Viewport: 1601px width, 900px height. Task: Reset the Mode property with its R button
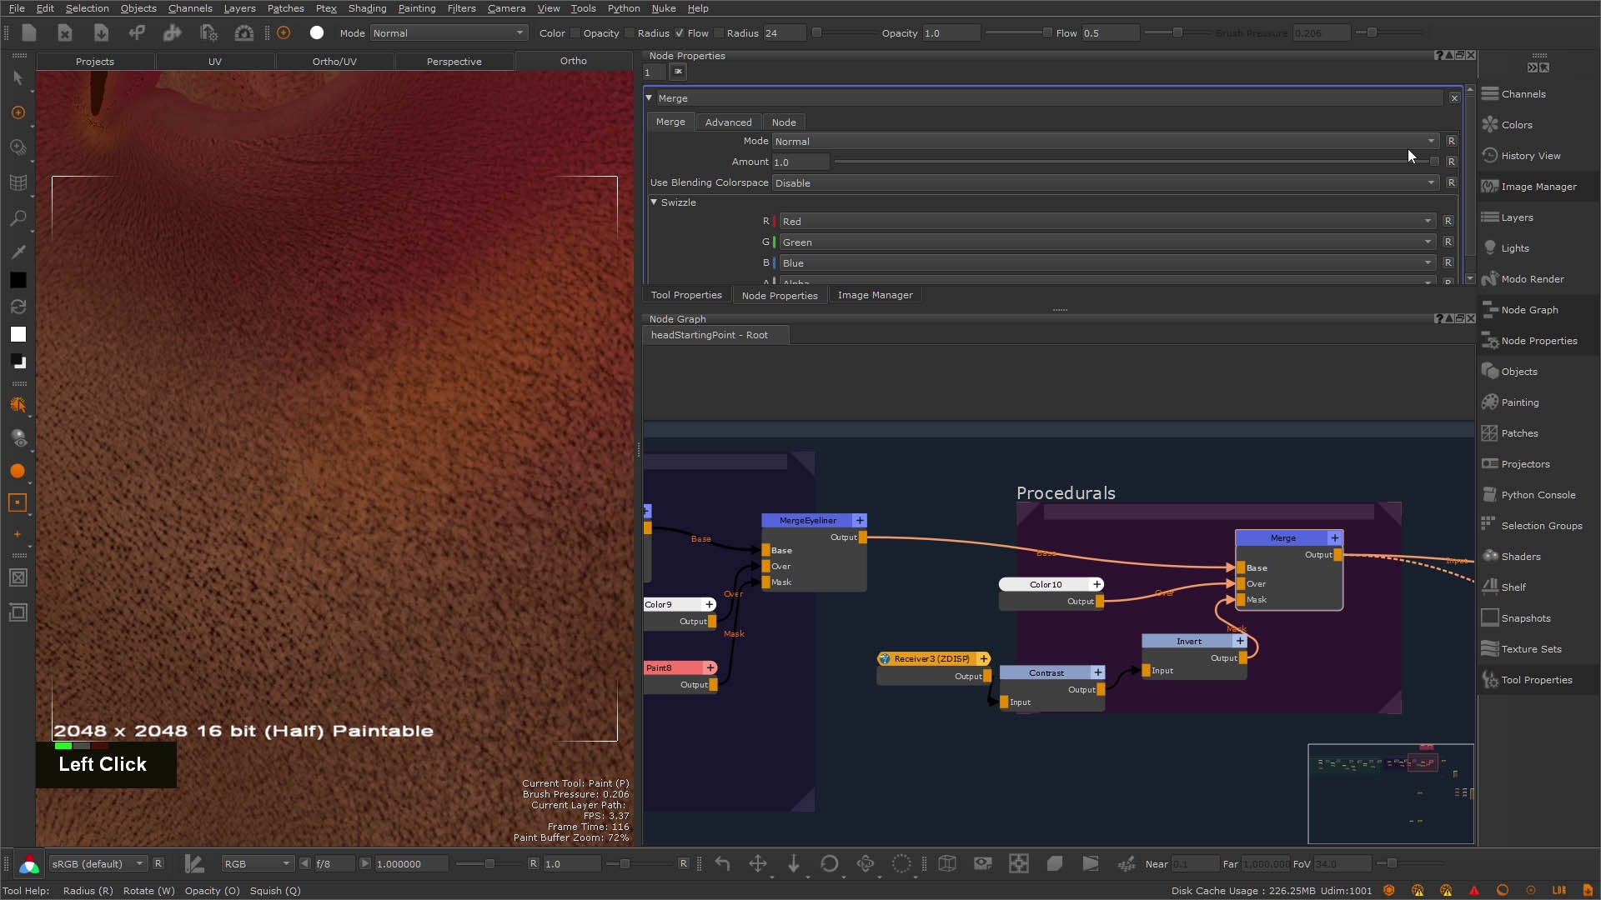[x=1451, y=141]
